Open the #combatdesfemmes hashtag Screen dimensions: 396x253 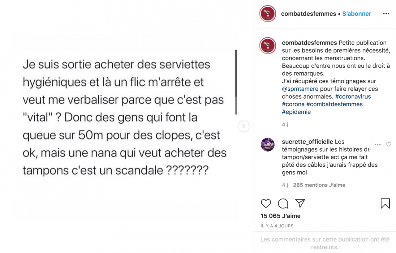pos(334,104)
